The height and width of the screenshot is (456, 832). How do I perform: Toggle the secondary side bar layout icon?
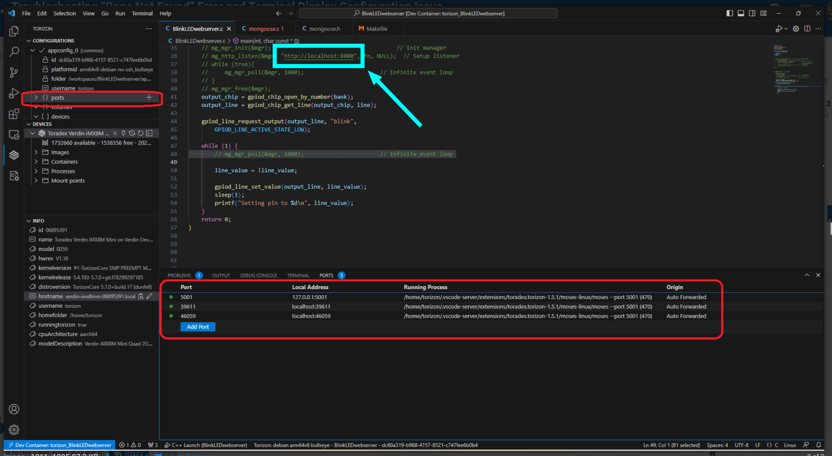point(752,13)
